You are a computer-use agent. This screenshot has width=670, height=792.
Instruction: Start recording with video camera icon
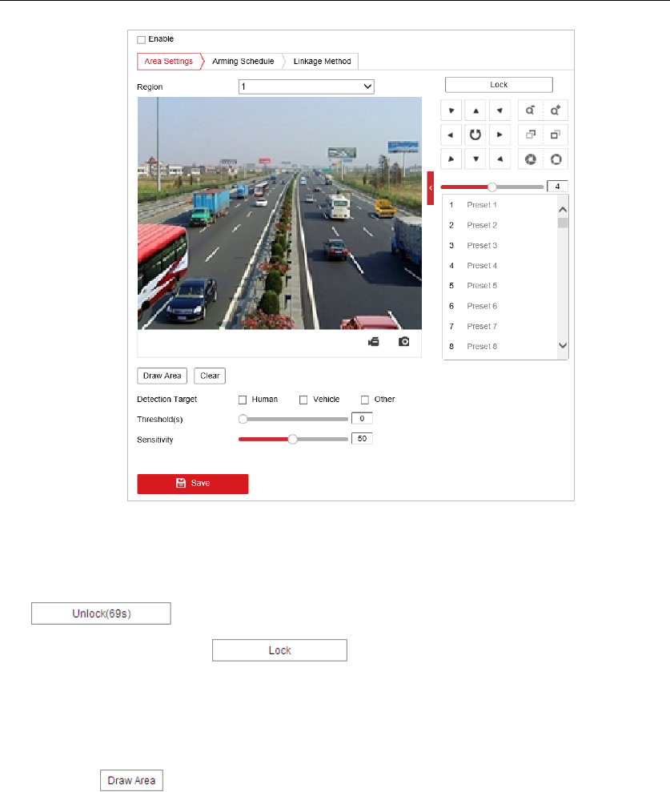(374, 342)
